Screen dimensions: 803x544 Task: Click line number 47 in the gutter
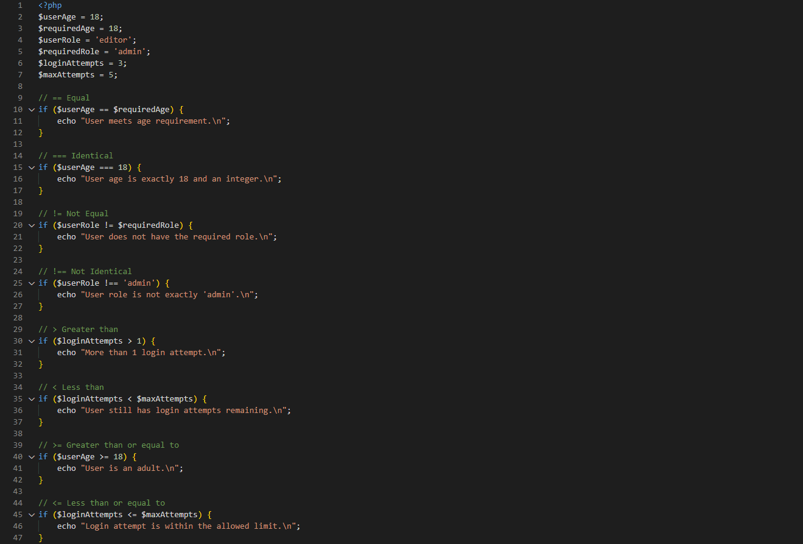pos(18,538)
